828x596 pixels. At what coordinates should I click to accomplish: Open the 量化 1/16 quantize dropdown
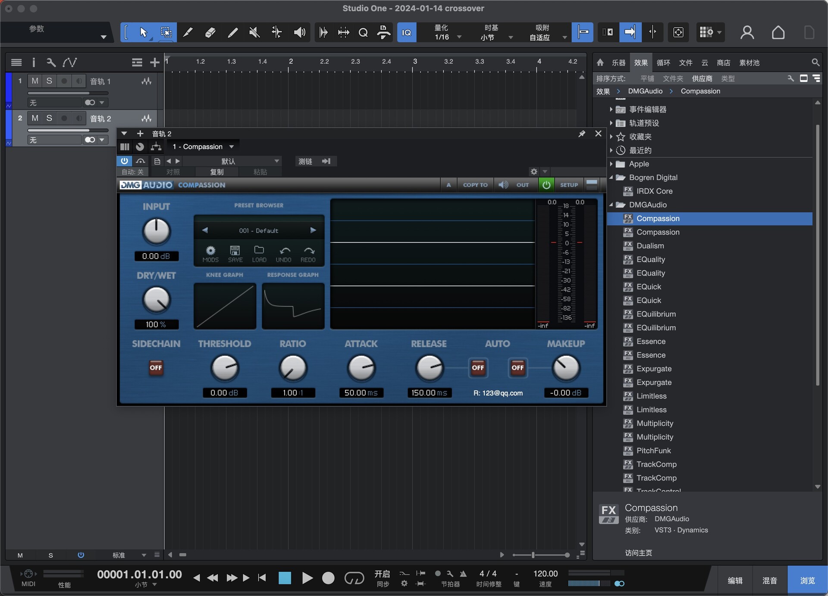(x=459, y=38)
